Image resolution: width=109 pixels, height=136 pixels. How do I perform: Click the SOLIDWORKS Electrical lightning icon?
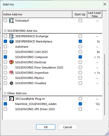(x=12, y=62)
